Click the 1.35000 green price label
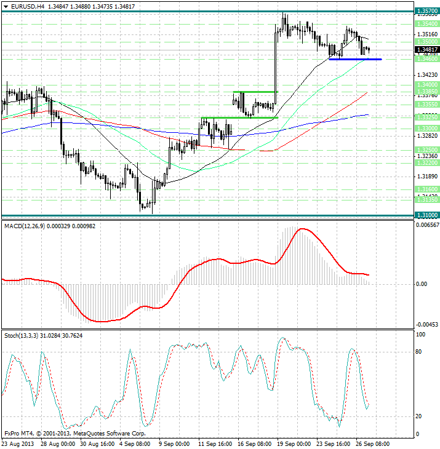 coord(427,42)
